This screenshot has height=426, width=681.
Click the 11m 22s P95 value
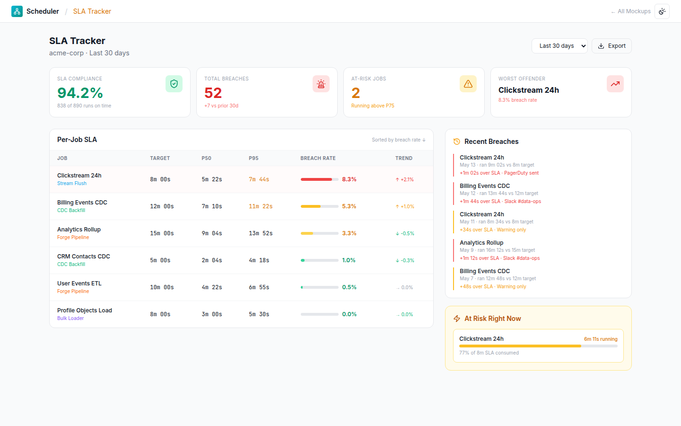pyautogui.click(x=261, y=206)
